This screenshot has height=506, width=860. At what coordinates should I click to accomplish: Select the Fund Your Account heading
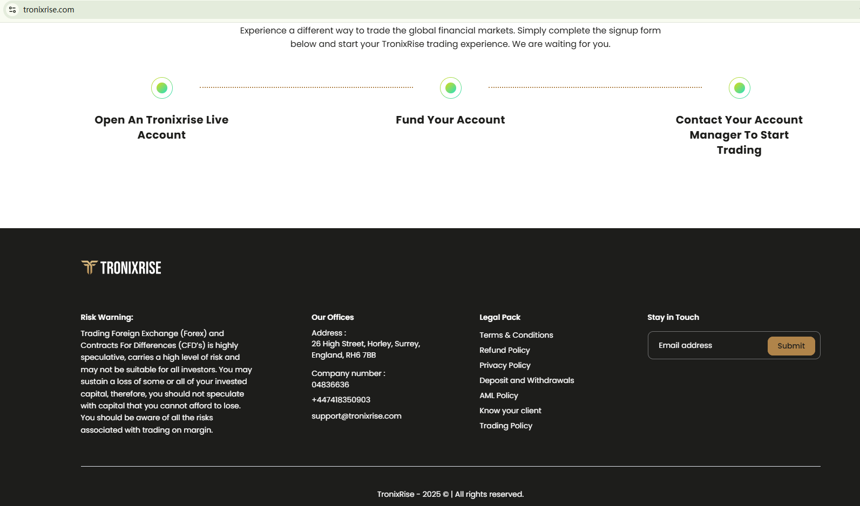coord(450,120)
